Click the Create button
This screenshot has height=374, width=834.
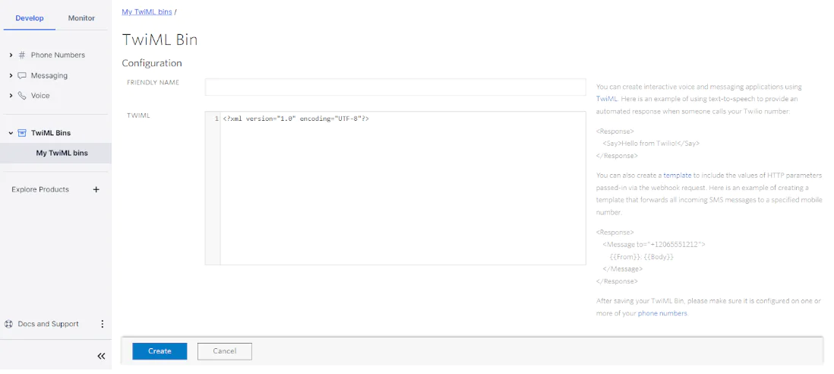click(160, 351)
